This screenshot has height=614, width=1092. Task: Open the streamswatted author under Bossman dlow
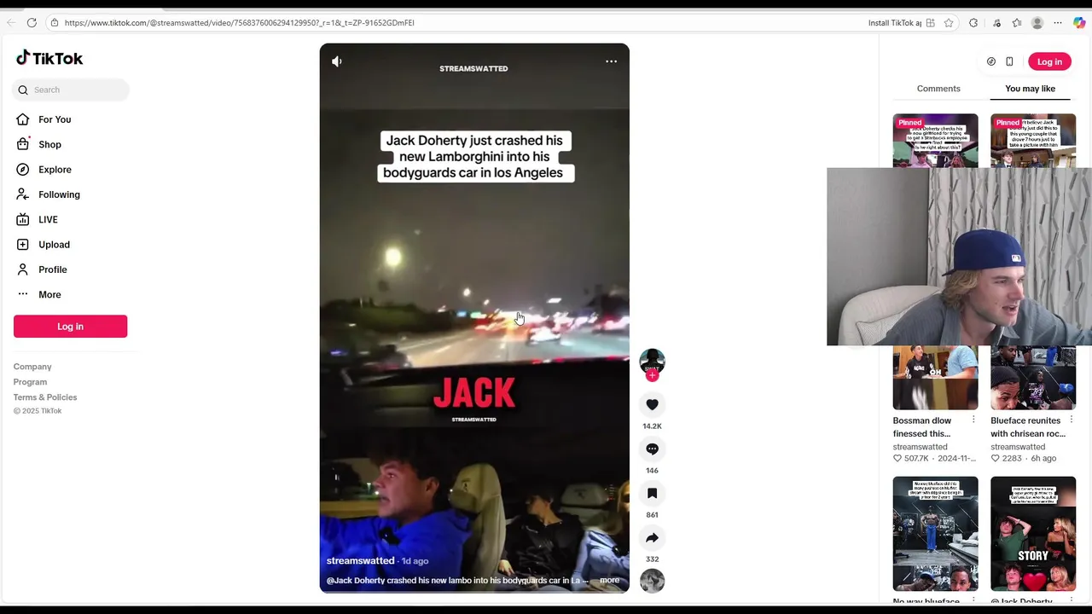(x=920, y=447)
